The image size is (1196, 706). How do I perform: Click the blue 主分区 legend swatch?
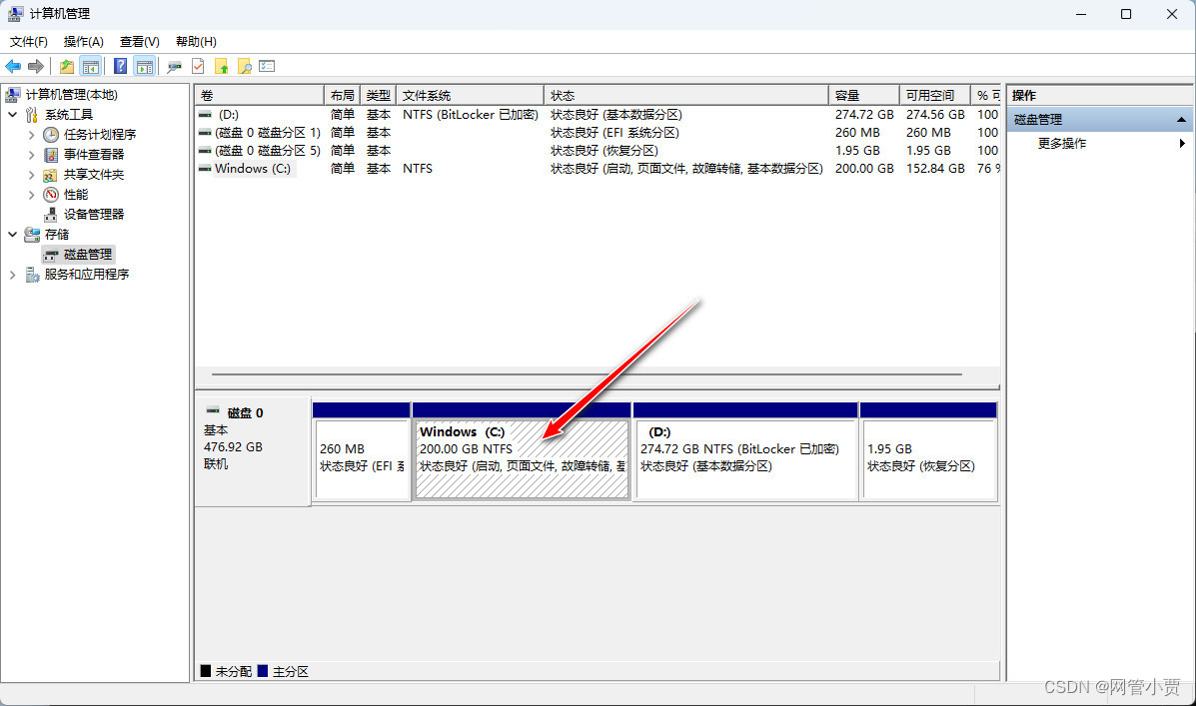pos(263,671)
